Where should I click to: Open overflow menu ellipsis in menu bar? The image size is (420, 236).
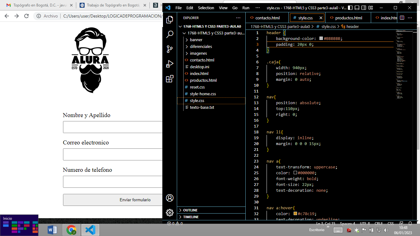[x=258, y=8]
